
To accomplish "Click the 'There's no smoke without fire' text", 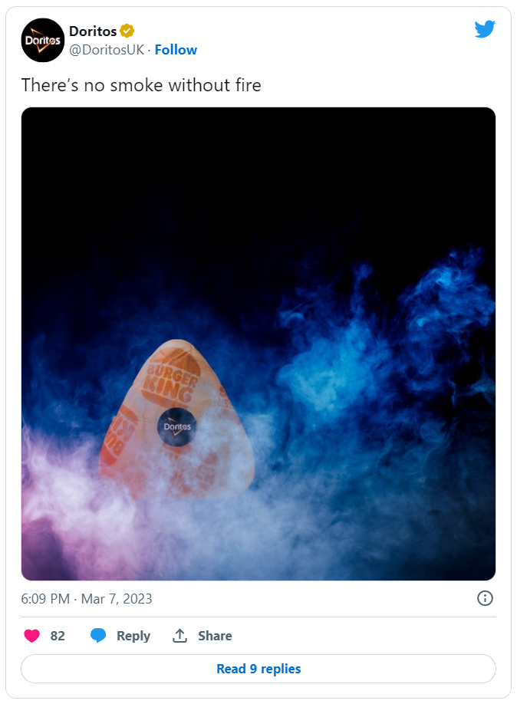I will click(141, 85).
